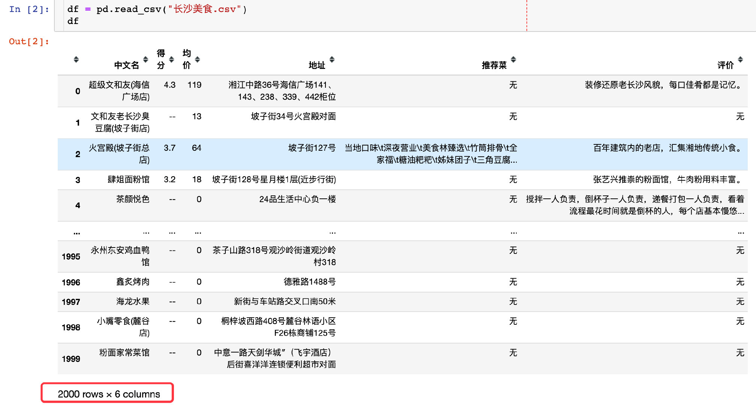
Task: Click sort arrows beside 得分 header
Action: (171, 59)
